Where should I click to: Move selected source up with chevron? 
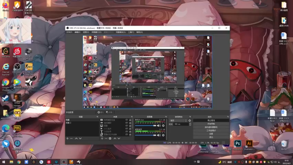click(115, 139)
